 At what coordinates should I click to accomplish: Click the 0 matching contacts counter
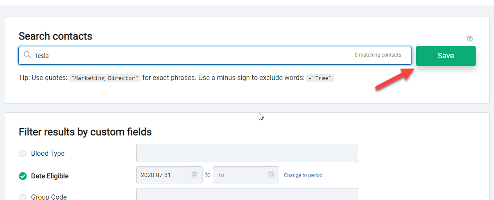coord(378,55)
